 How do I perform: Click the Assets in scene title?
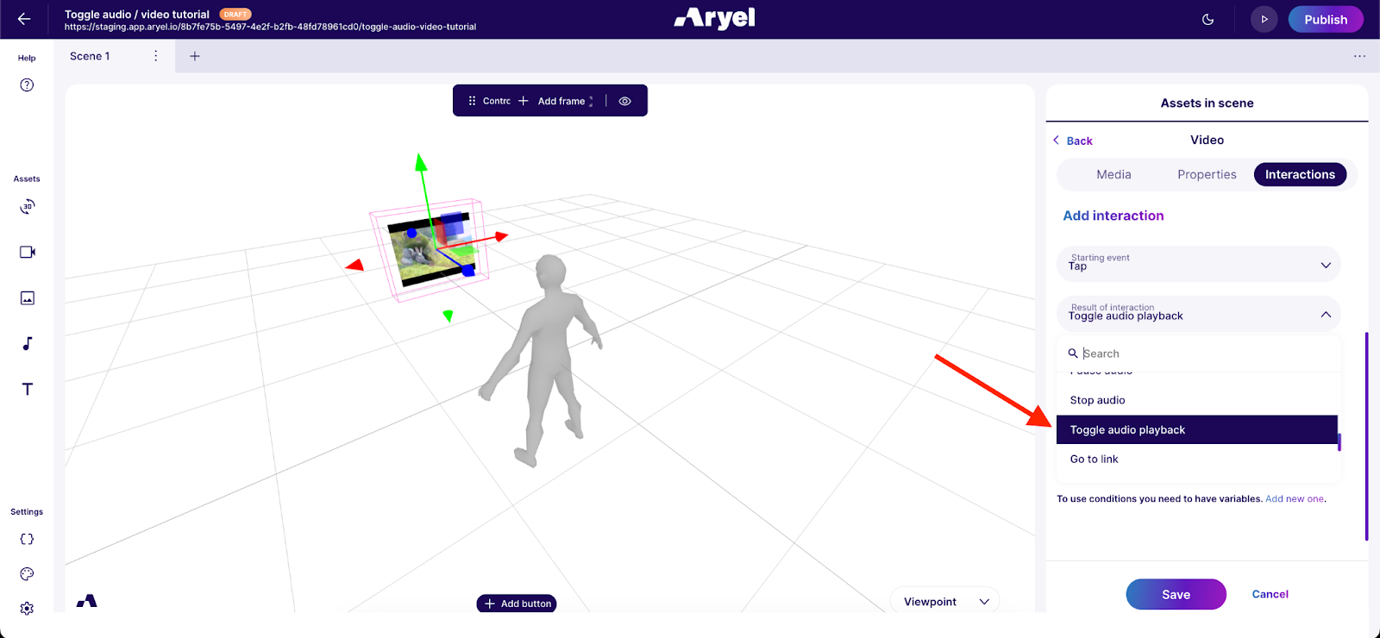click(x=1207, y=103)
